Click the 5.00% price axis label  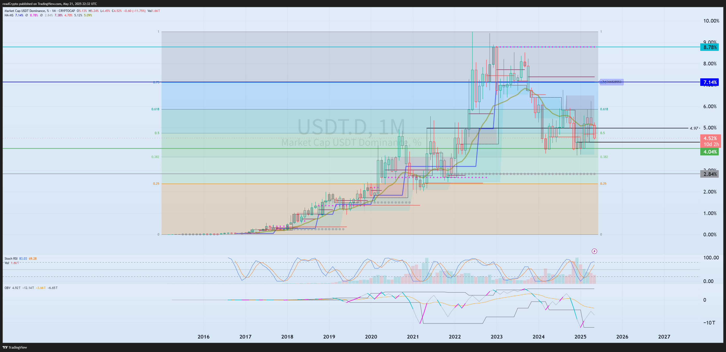point(710,128)
